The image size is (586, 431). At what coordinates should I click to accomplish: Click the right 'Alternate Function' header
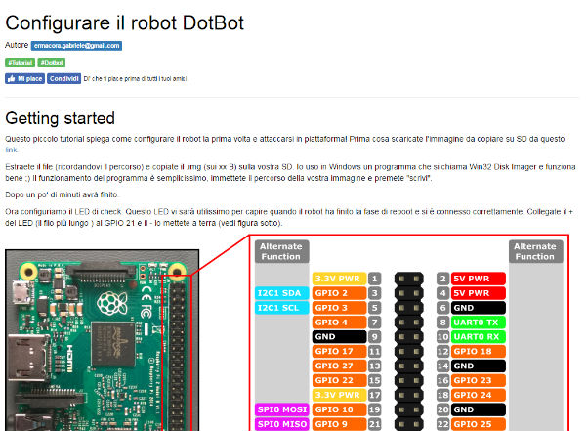pyautogui.click(x=535, y=251)
